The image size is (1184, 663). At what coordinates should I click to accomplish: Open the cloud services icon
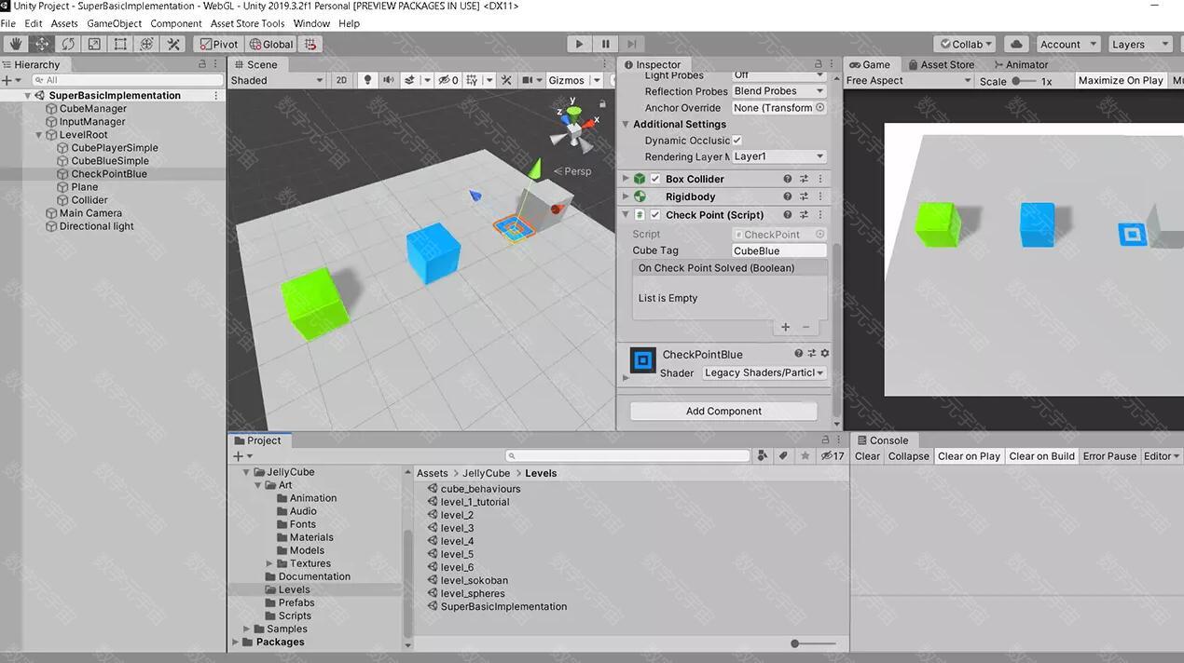[1016, 44]
